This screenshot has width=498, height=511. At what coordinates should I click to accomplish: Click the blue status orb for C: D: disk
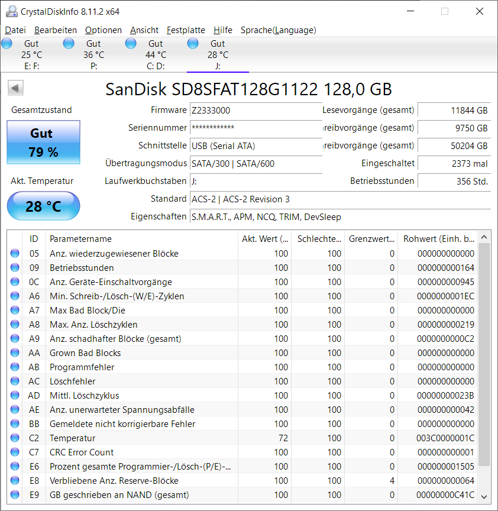pyautogui.click(x=131, y=43)
